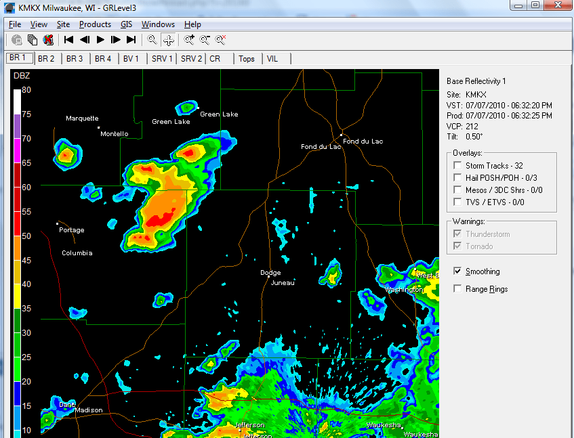
Task: Click the Montello city label on map
Action: click(115, 134)
